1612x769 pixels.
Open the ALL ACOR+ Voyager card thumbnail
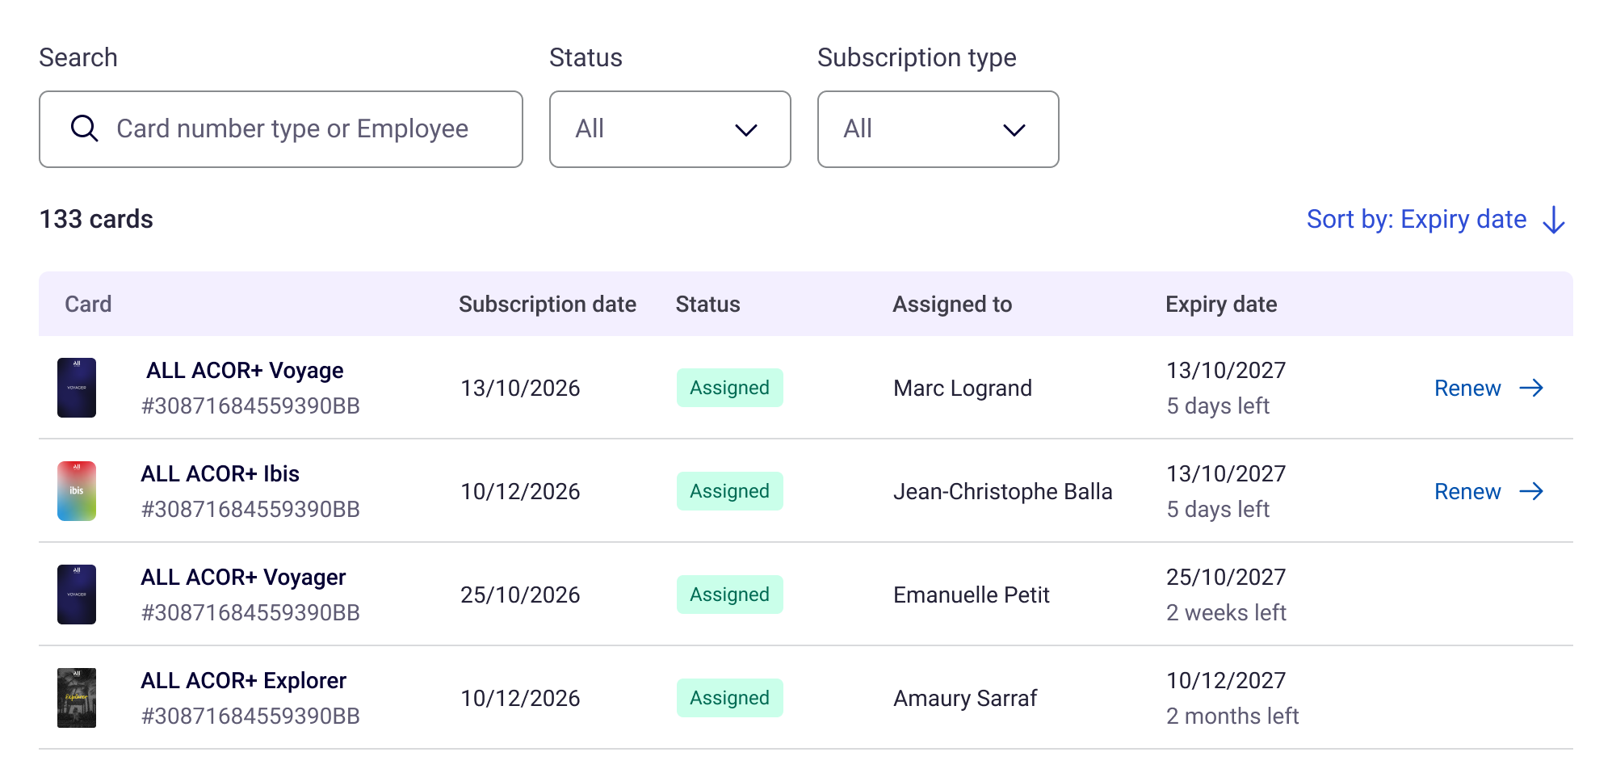(x=77, y=595)
